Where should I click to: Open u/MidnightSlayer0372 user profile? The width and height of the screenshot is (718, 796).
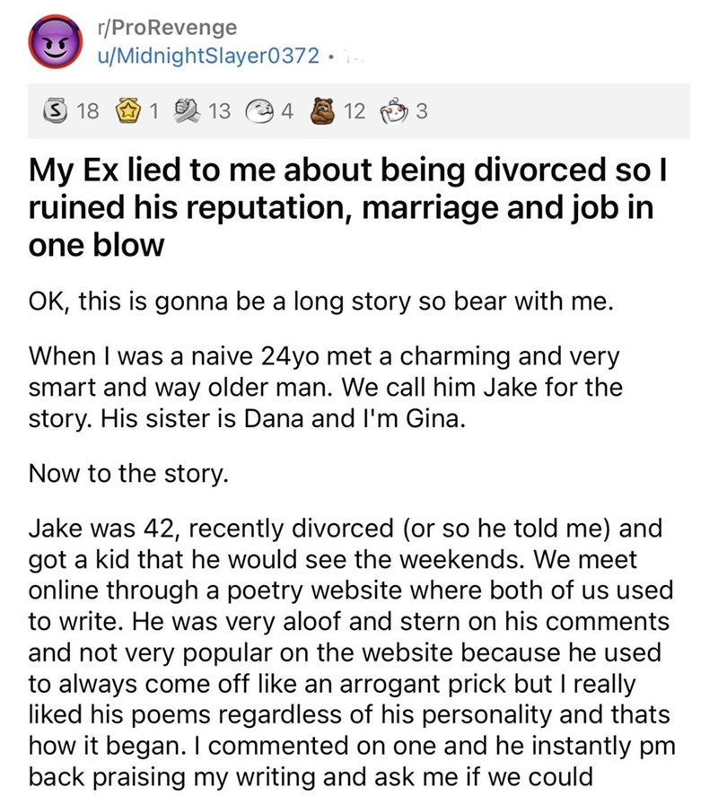(x=208, y=57)
